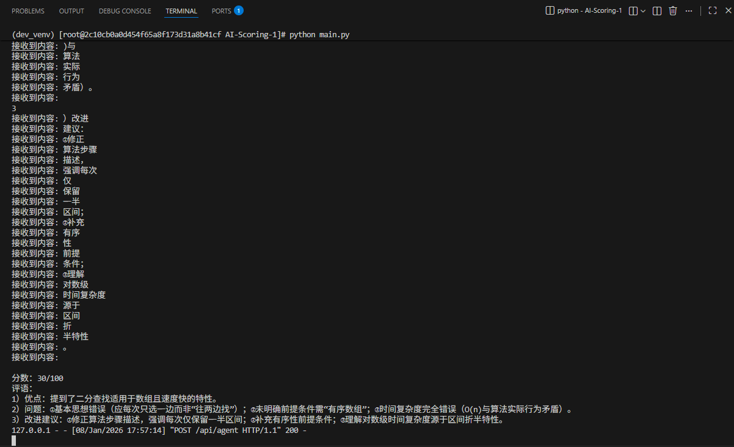Expand the launch profile dropdown chevron
This screenshot has height=447, width=734.
pos(643,10)
